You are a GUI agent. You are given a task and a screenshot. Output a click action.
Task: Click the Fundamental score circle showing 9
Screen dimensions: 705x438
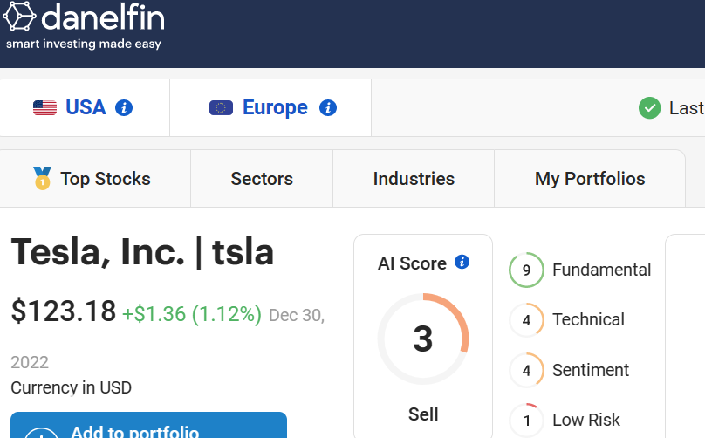(526, 270)
